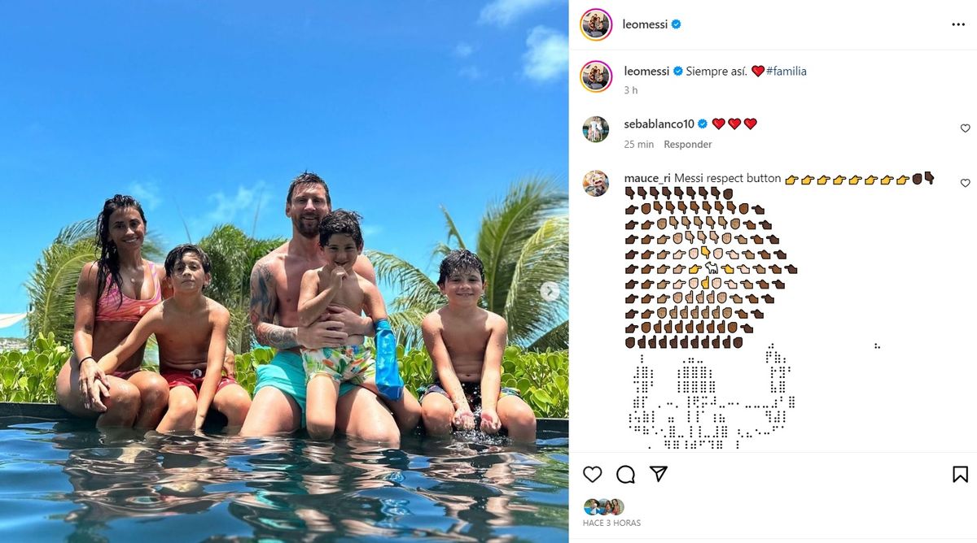Open sebablanco10's profile picture
Viewport: 977px width, 543px height.
click(596, 129)
